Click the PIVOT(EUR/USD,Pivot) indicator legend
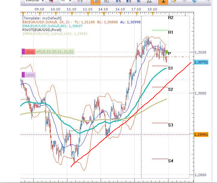 (x=42, y=30)
